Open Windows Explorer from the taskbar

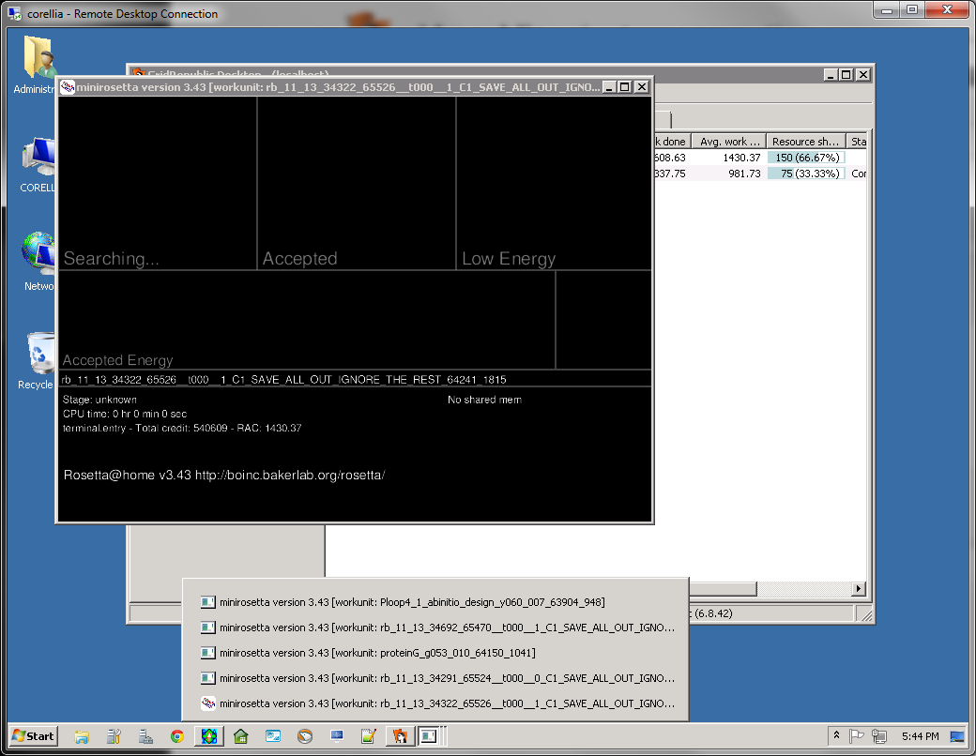click(x=82, y=736)
